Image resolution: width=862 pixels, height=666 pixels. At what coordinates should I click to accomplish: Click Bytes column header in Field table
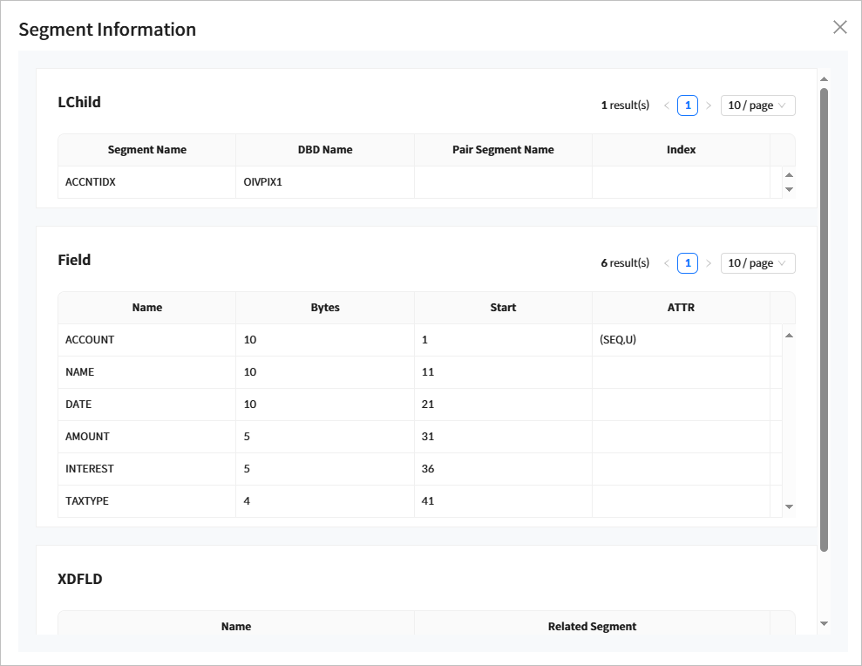coord(325,308)
